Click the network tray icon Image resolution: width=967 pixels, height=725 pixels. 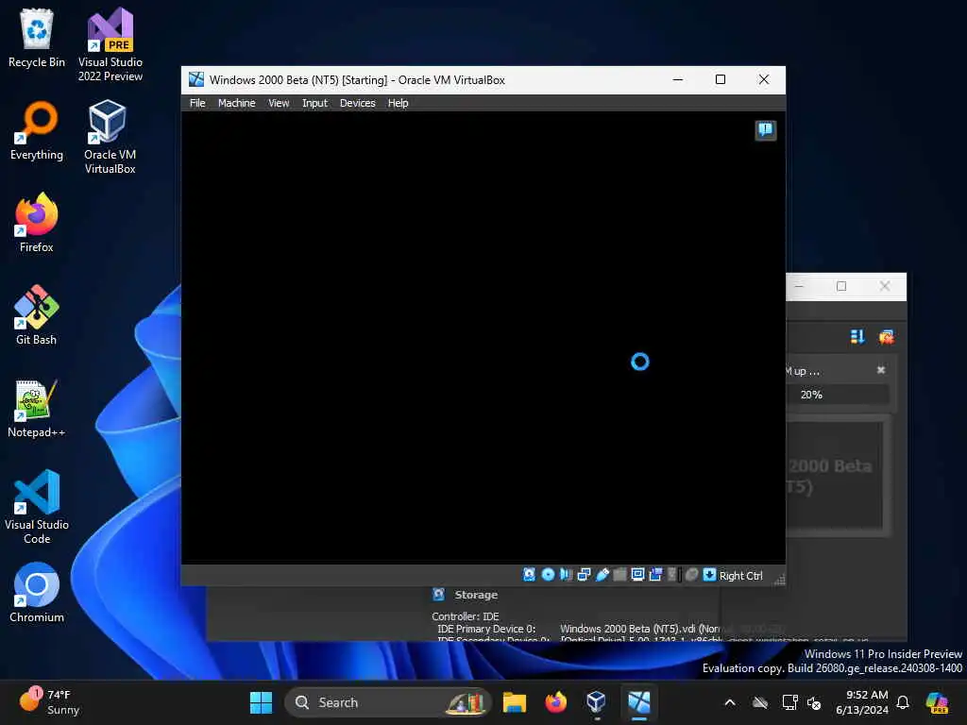pyautogui.click(x=789, y=702)
